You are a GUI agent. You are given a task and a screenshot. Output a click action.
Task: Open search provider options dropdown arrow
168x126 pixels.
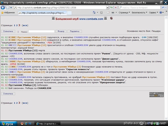point(166,8)
